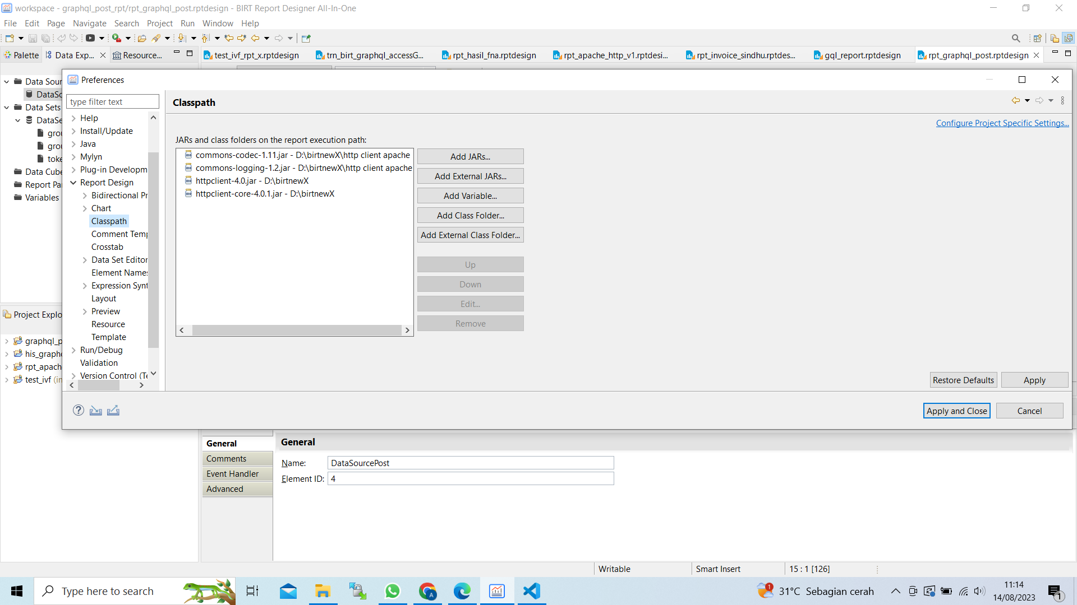Screen dimensions: 1077x605
Task: Open Configure Project Specific Settings link
Action: tap(1002, 123)
